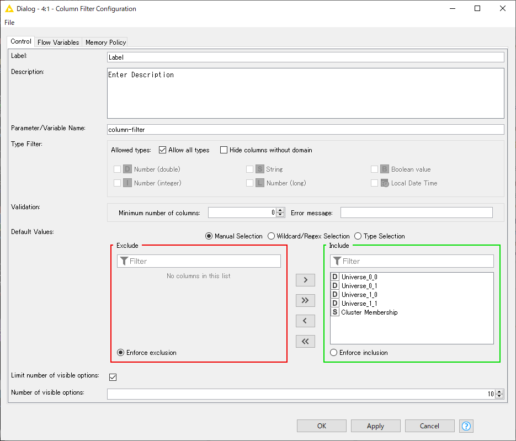Viewport: 516px width, 441px height.
Task: Click the Label text field
Action: click(x=305, y=57)
